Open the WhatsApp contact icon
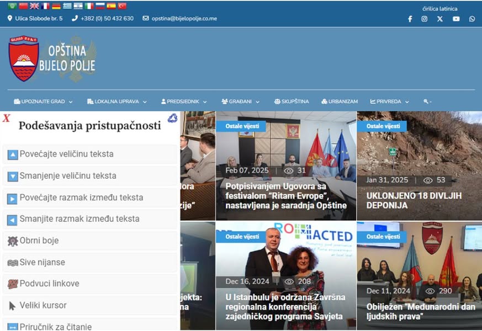 (x=472, y=19)
